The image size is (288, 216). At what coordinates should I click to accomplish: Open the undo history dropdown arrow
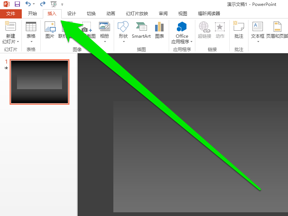[x=34, y=4]
